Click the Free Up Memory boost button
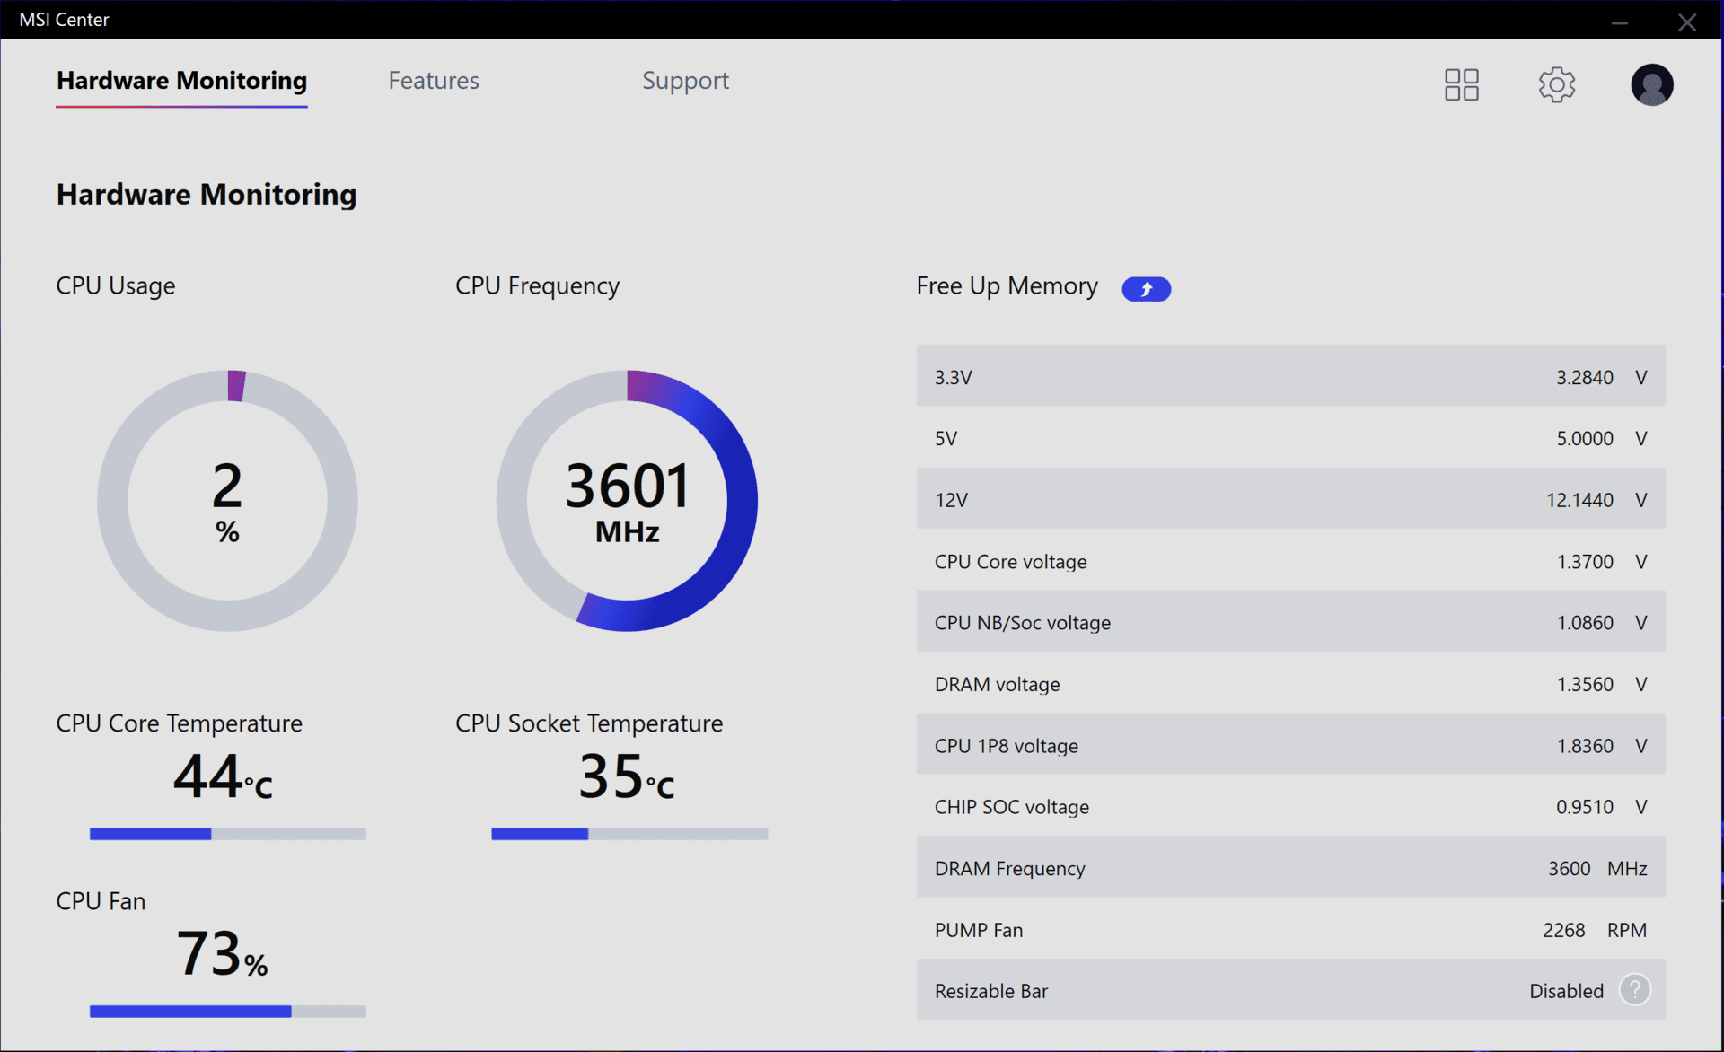 [x=1146, y=289]
